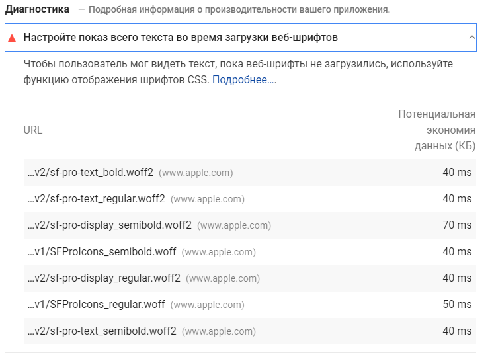This screenshot has height=357, width=490.
Task: Open the sf-pro-text_semibold.woff2 URL
Action: tap(102, 331)
